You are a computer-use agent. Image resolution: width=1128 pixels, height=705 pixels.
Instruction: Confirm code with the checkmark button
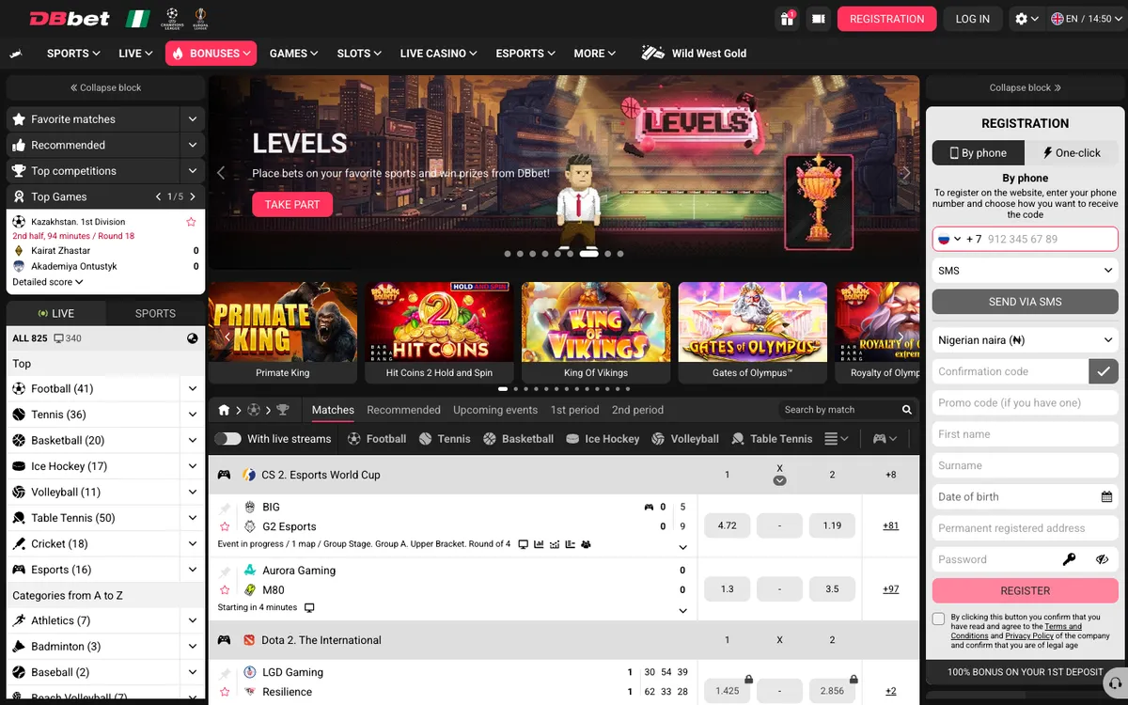1104,371
